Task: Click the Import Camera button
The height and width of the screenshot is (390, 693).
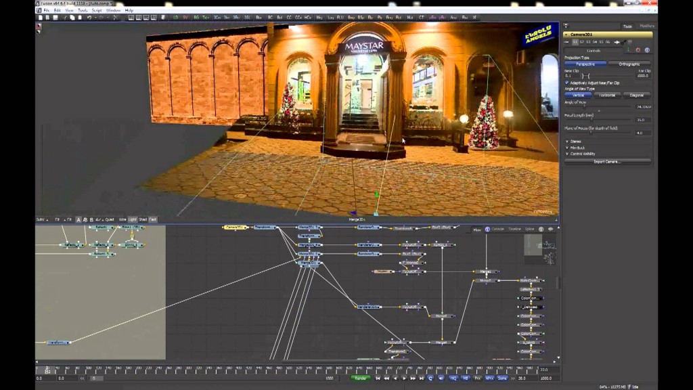Action: pos(607,162)
